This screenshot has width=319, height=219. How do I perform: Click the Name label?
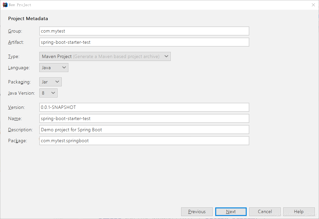pos(15,119)
